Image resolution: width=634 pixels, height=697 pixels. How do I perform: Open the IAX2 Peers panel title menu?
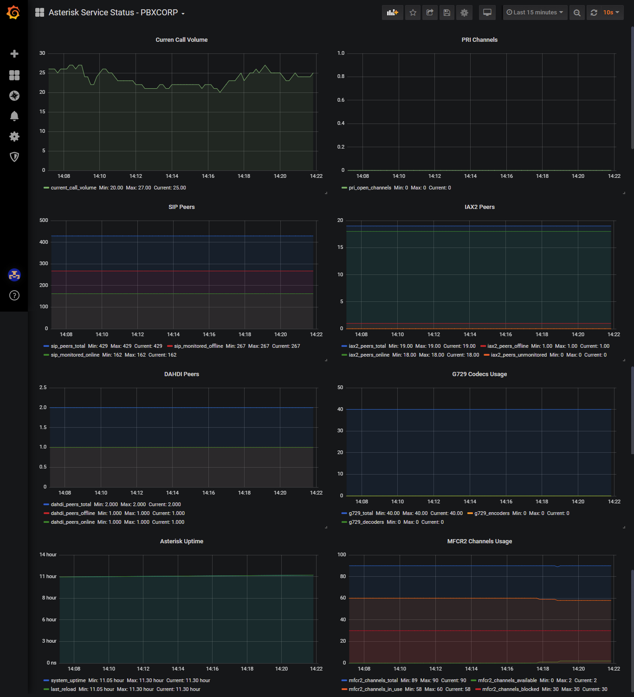tap(479, 207)
